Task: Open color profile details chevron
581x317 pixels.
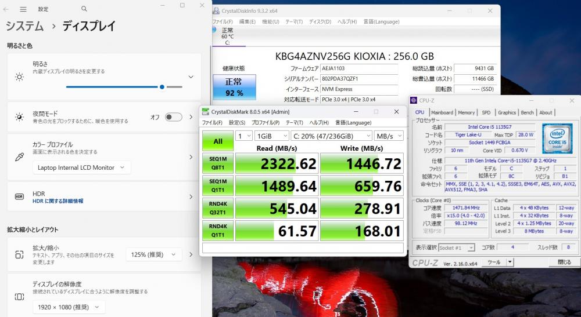Action: (x=191, y=157)
